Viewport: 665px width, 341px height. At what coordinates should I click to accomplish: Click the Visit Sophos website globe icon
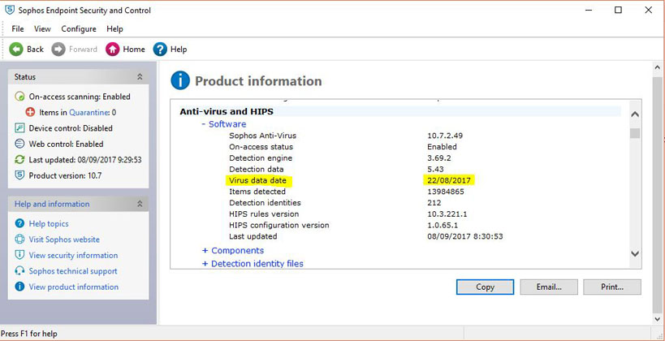[19, 240]
